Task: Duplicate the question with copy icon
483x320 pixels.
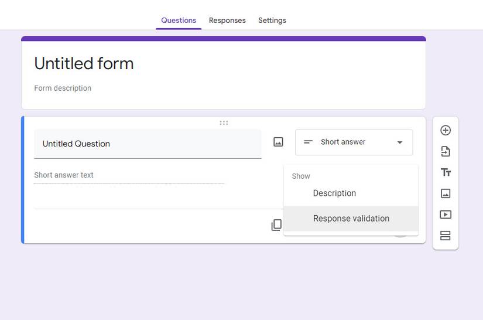Action: (276, 225)
